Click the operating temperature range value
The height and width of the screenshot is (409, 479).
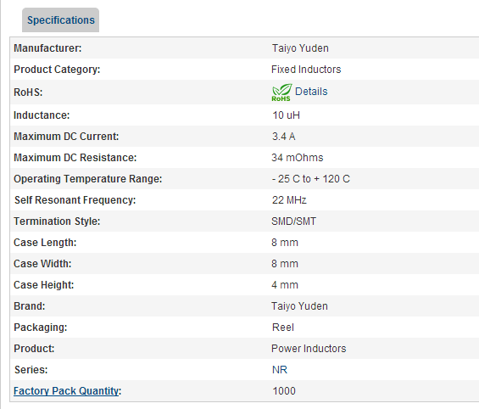[310, 179]
